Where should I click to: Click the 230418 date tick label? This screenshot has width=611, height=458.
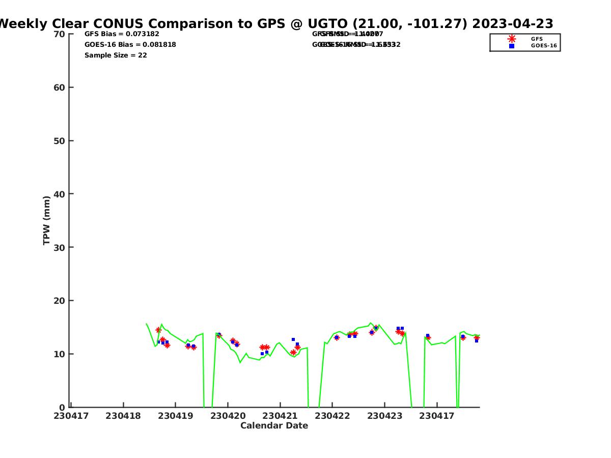[x=123, y=416]
